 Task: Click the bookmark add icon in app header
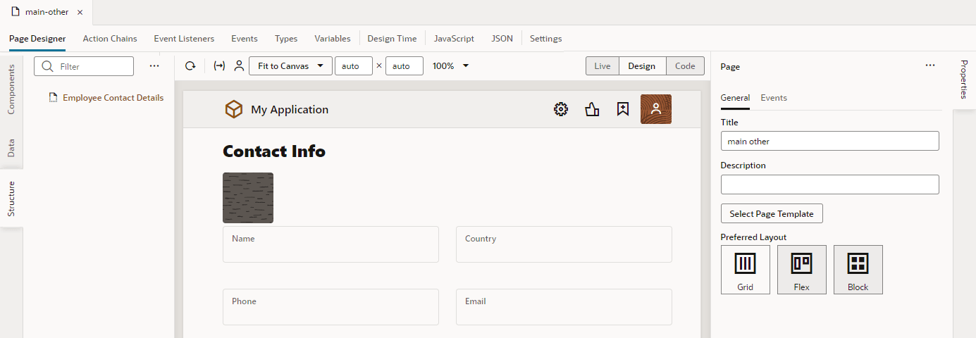click(623, 109)
